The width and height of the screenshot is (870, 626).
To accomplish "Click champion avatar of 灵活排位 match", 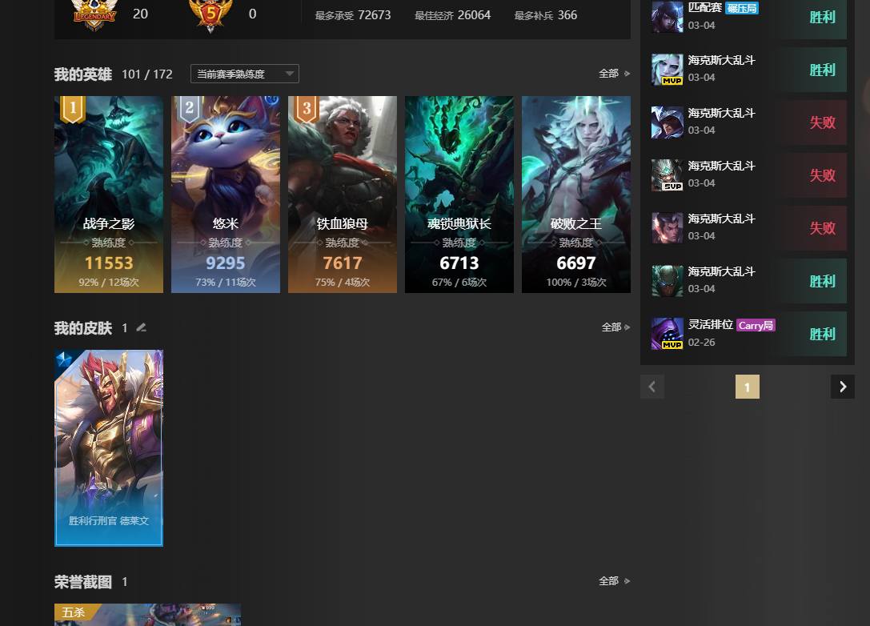I will 667,334.
